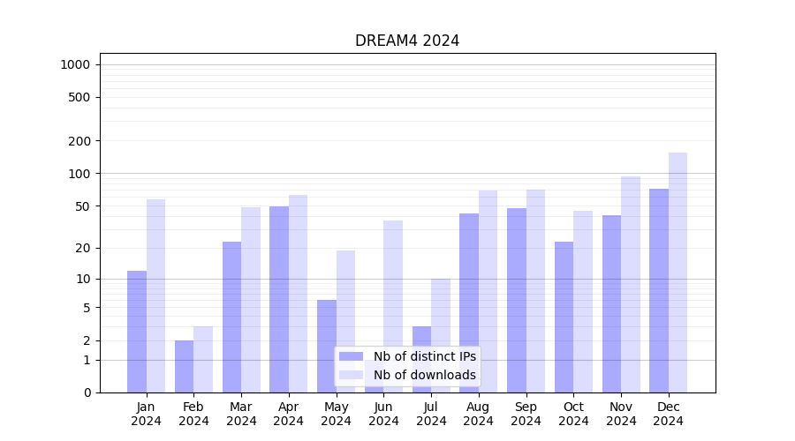This screenshot has width=795, height=441.
Task: Click the Feb 2024 distinct IPs bar
Action: pos(184,366)
